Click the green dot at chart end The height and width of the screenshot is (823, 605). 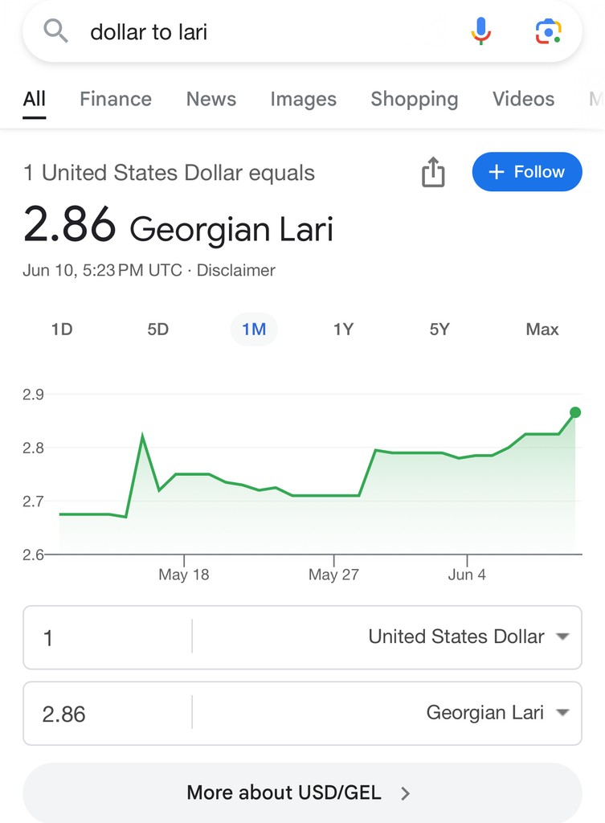[x=575, y=412]
